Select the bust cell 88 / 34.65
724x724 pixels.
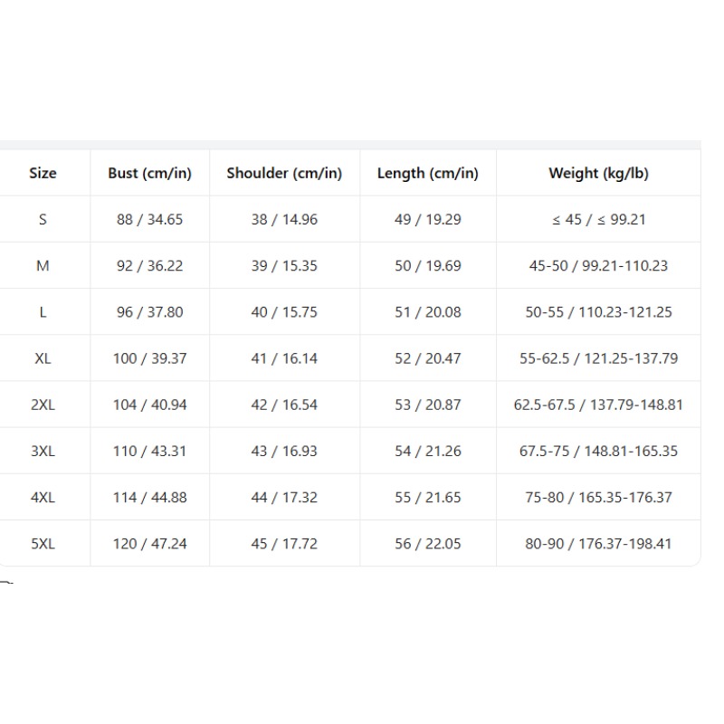pos(149,219)
